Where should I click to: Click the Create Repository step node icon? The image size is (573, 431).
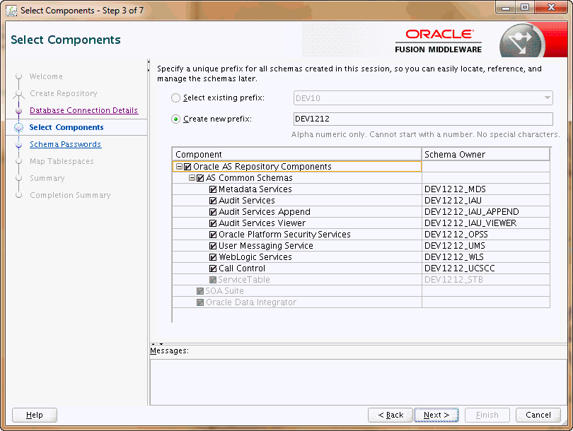coord(18,94)
